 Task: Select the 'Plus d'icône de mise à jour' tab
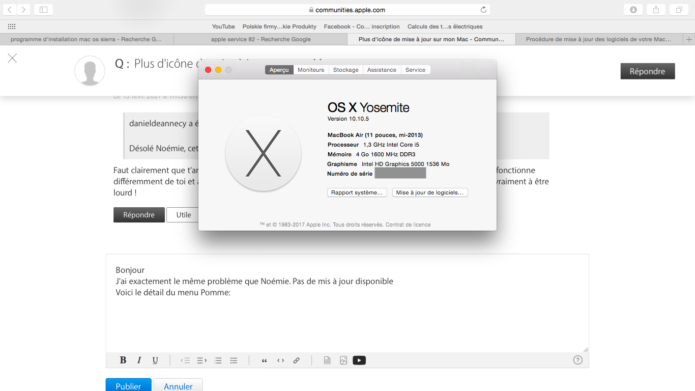coord(431,39)
